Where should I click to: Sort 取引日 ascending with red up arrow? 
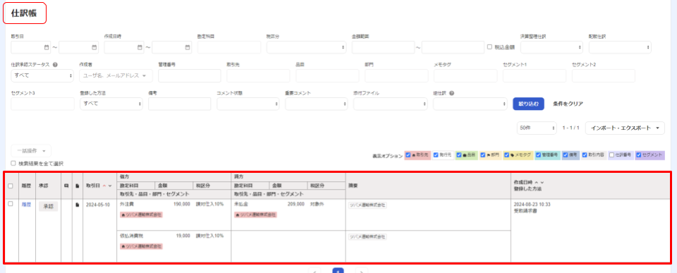[x=104, y=186]
